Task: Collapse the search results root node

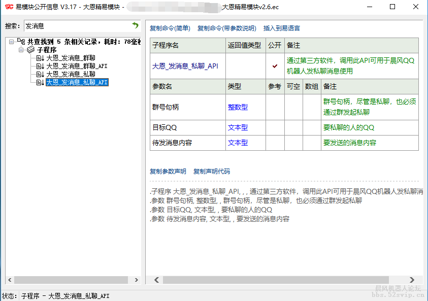Action: [12, 42]
